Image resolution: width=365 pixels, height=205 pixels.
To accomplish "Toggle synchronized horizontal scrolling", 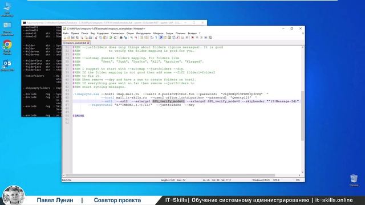I will (x=146, y=38).
